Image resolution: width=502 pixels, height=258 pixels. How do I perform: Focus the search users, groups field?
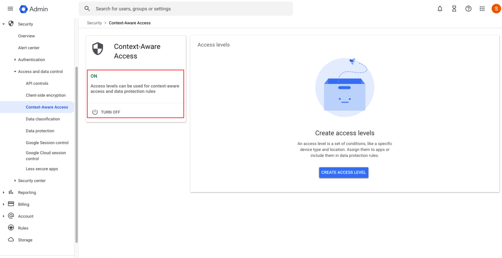click(x=186, y=9)
